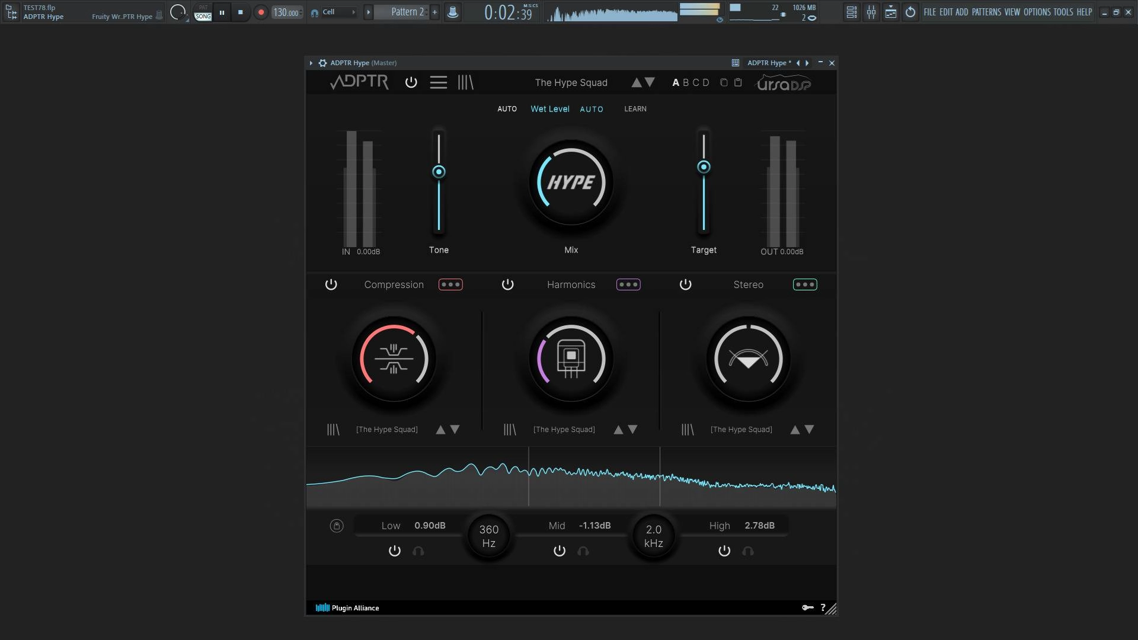Toggle the ADPTR Hype main power button

pos(411,82)
